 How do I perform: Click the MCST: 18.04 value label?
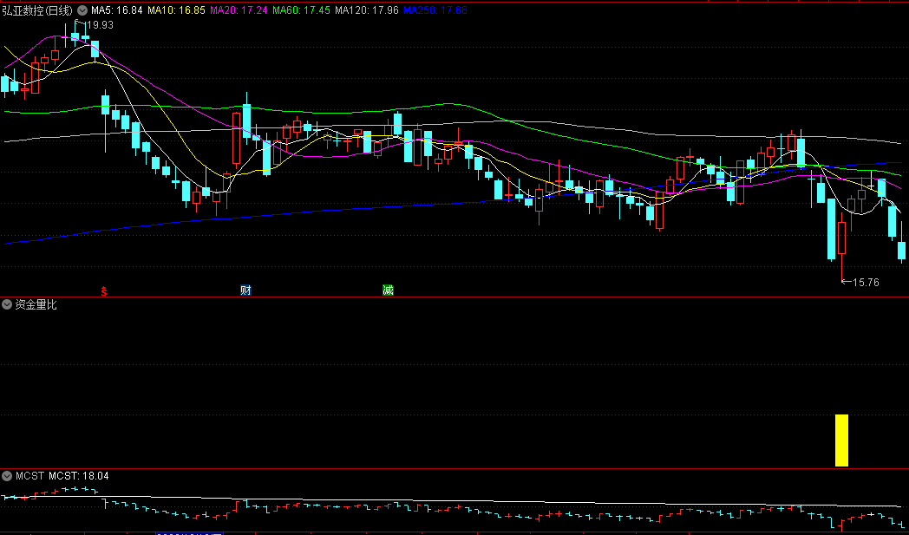[79, 476]
